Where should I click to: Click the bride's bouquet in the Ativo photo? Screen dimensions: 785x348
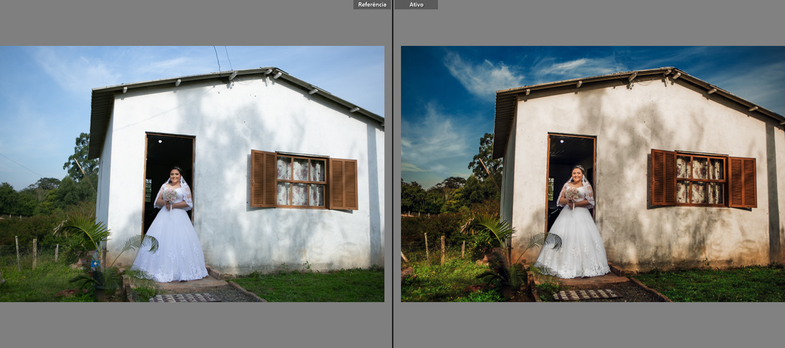(x=572, y=194)
